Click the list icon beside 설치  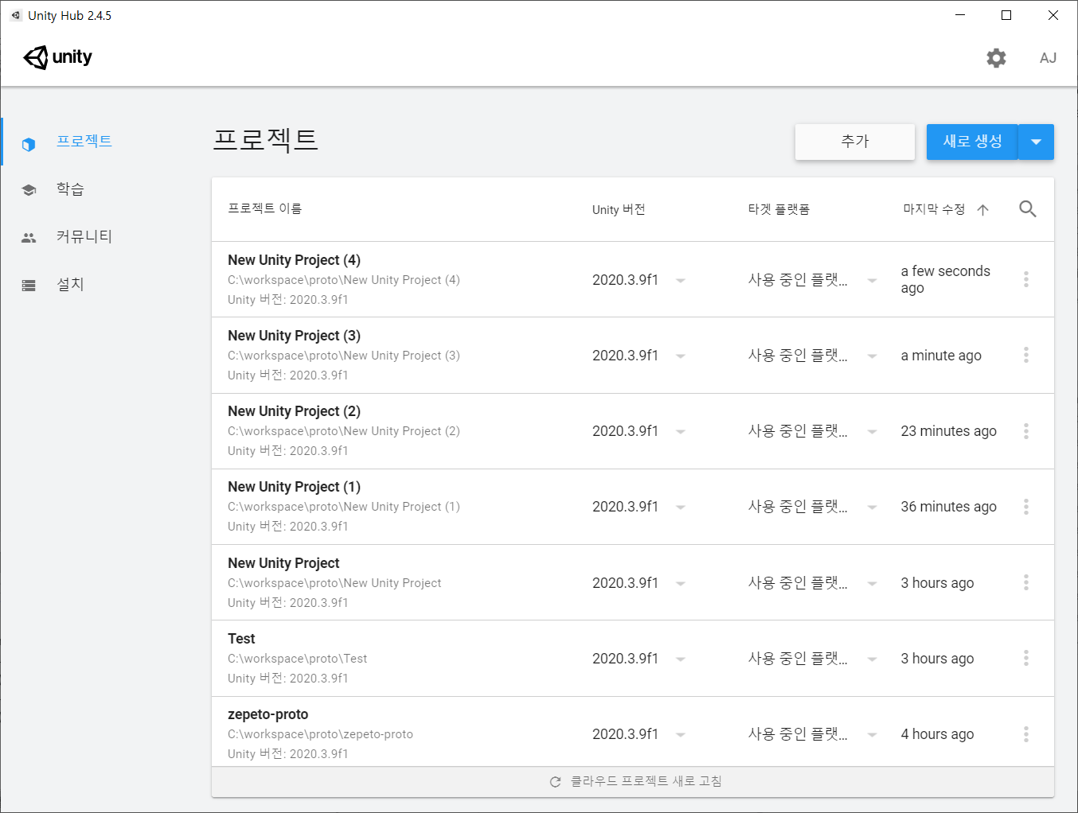(x=29, y=286)
